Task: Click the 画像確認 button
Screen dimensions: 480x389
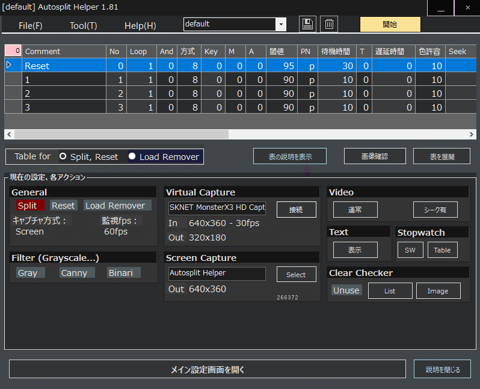Action: coord(375,156)
